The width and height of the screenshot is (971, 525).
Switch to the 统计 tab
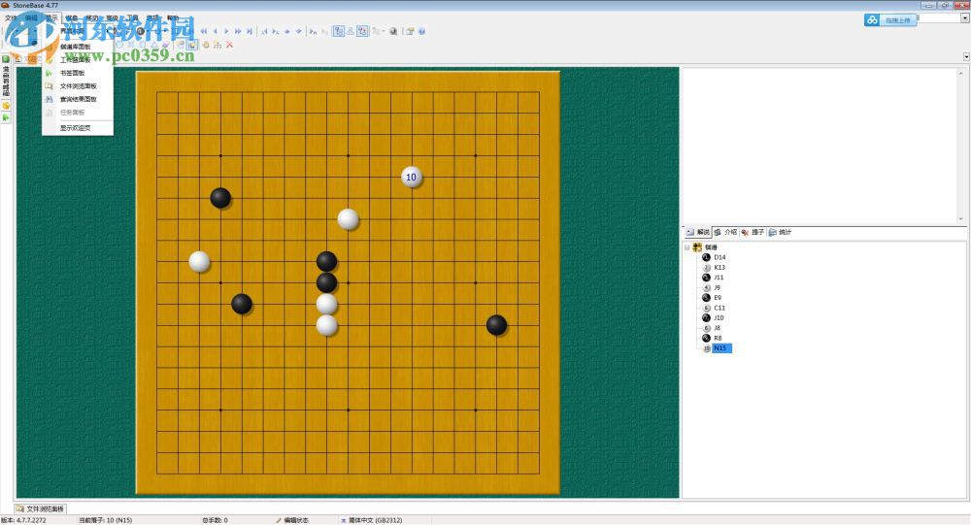click(780, 232)
